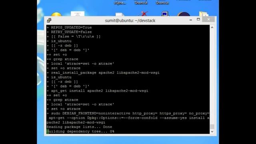Screen dimensions: 256x144
Task: Minimize the sumit@ubuntu terminal window
Action: pos(191,20)
